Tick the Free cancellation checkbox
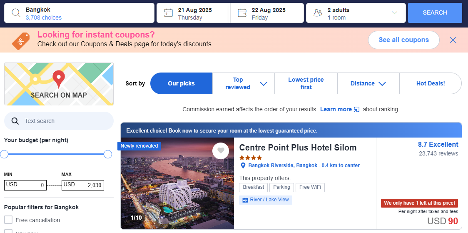This screenshot has height=233, width=468. coord(8,220)
